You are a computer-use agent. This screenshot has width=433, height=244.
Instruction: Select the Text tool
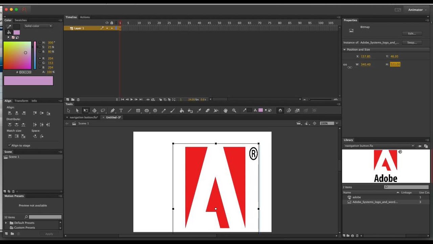pos(121,110)
